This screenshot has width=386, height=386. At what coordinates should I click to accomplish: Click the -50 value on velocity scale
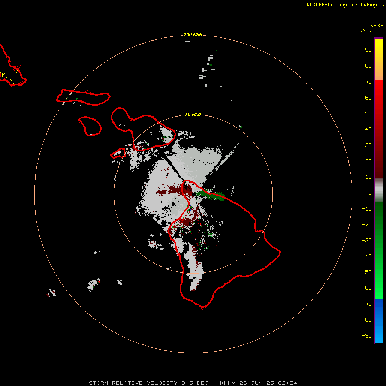tap(367, 272)
